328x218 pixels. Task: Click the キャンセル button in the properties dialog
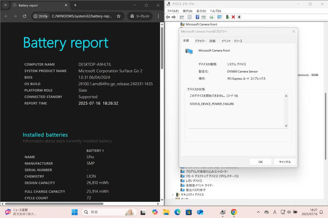click(285, 162)
